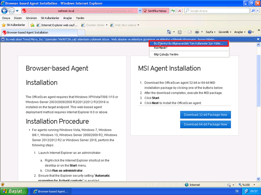
Task: Click the Help question mark icon
Action: (x=250, y=32)
